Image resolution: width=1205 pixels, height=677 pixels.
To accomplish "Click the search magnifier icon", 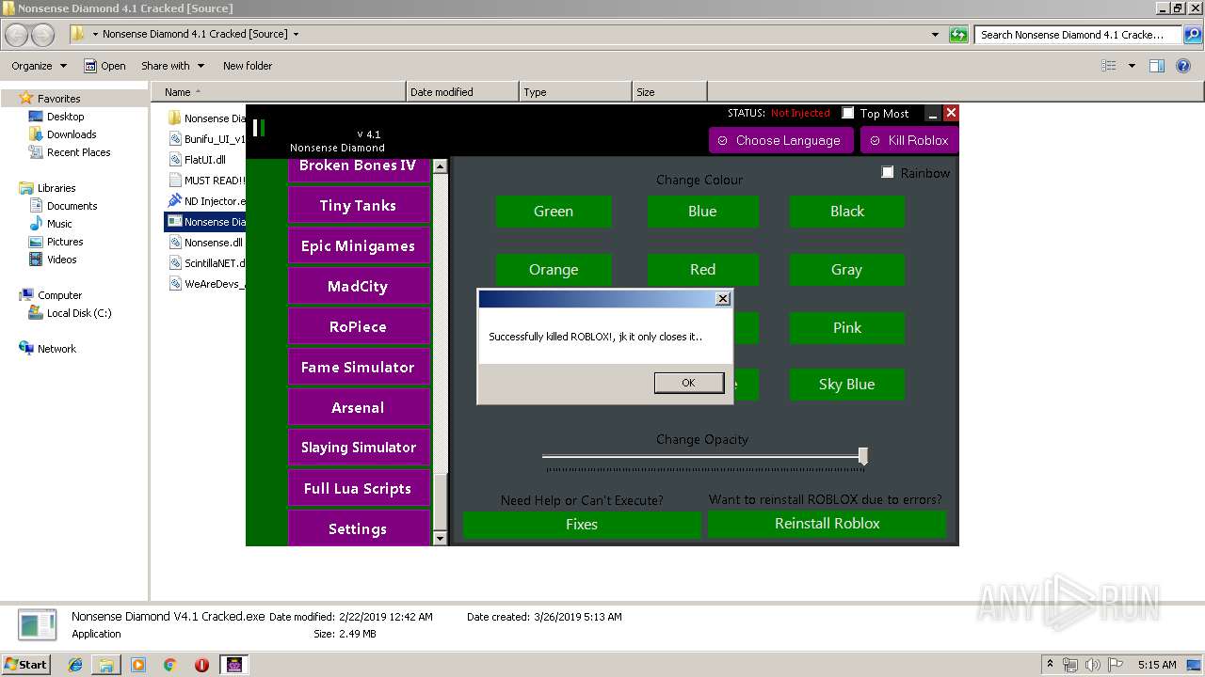I will tap(1192, 35).
